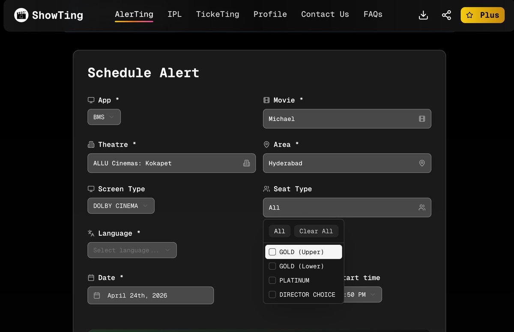The image size is (514, 332).
Task: Click the Movie field containing Michael
Action: point(347,119)
